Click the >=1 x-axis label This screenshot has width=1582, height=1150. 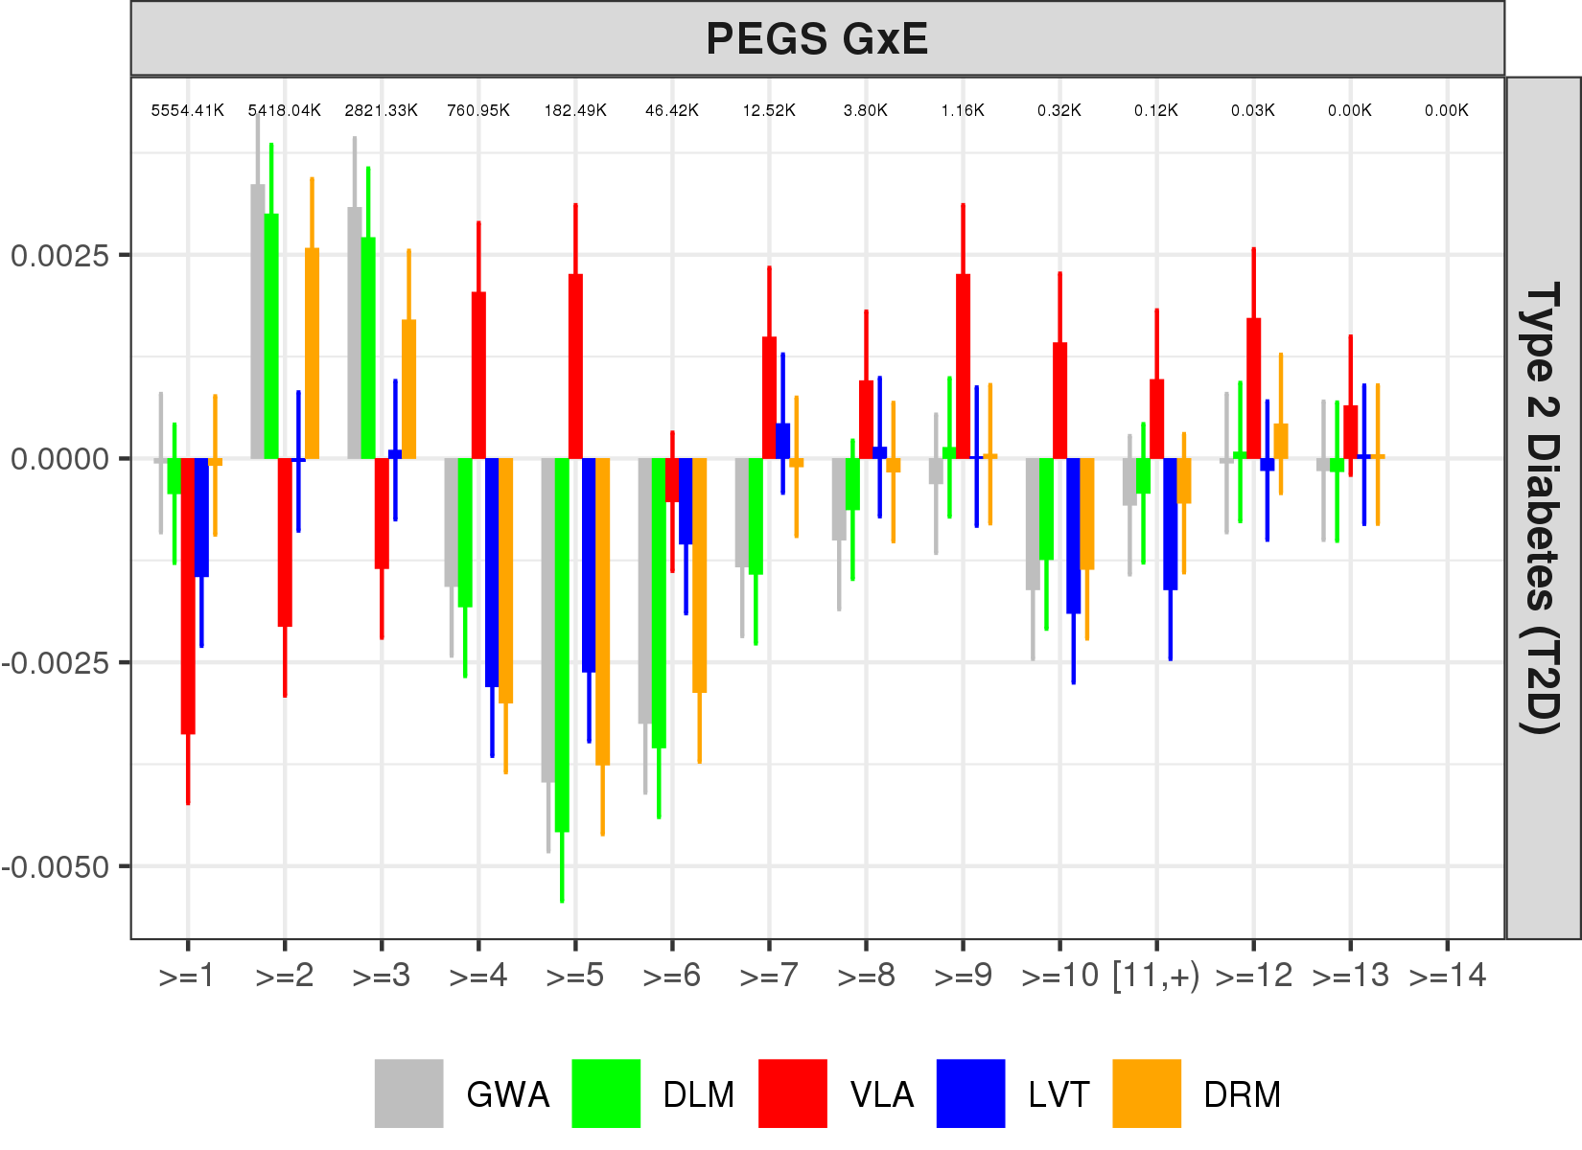[187, 976]
